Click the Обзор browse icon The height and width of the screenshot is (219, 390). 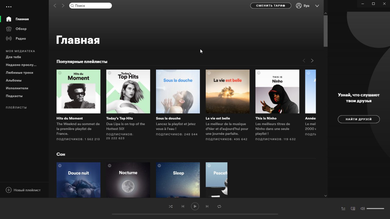[9, 29]
